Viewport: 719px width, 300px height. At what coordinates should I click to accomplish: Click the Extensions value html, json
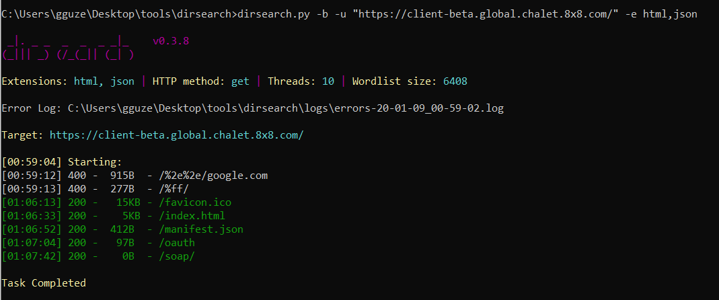[x=104, y=81]
